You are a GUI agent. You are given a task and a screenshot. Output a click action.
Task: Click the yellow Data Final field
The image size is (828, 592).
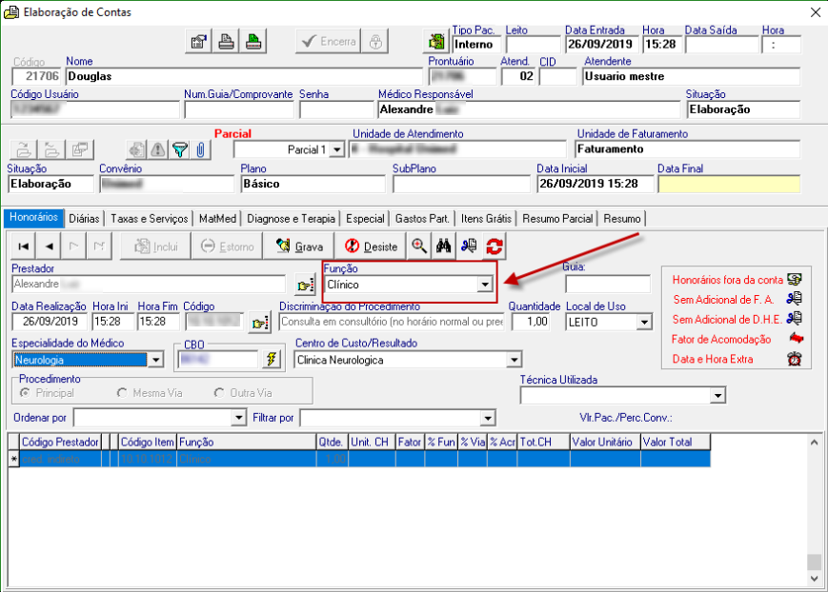point(729,184)
